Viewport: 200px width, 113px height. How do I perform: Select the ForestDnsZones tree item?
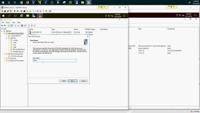[18, 51]
